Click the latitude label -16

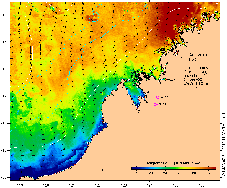(x=4, y=69)
